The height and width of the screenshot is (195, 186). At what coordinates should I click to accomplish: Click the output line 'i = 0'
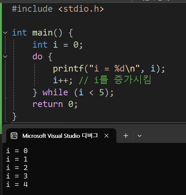pos(17,151)
